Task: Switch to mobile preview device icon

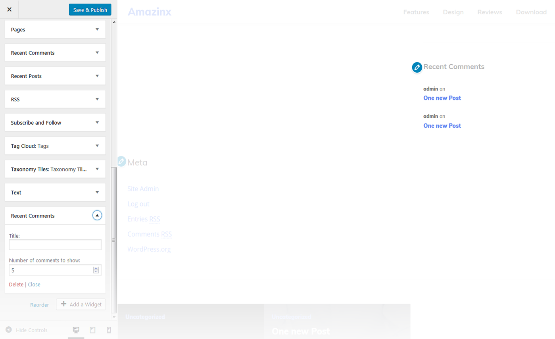Action: pos(109,330)
